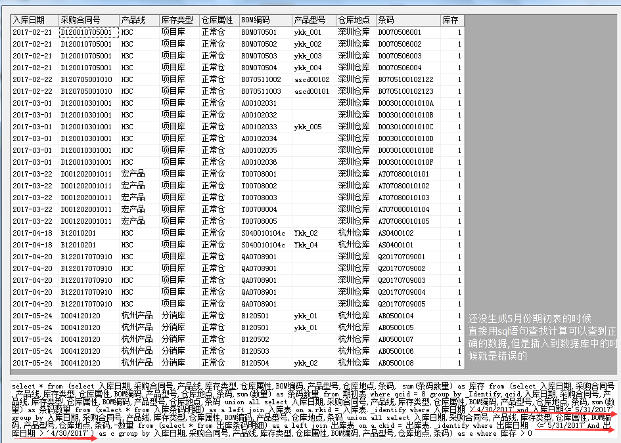
Task: Select model cell ykk_004
Action: 314,68
